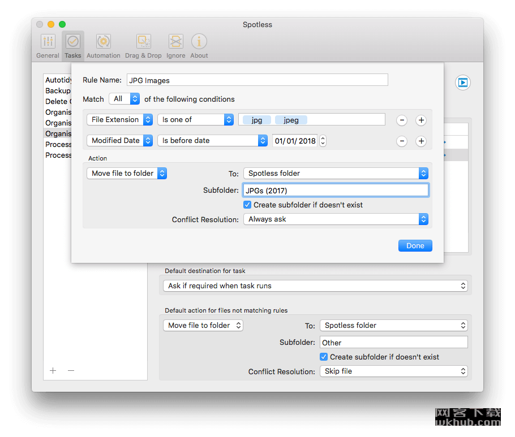Select the Backup task in the list
Screen dimensions: 515x437
(58, 91)
